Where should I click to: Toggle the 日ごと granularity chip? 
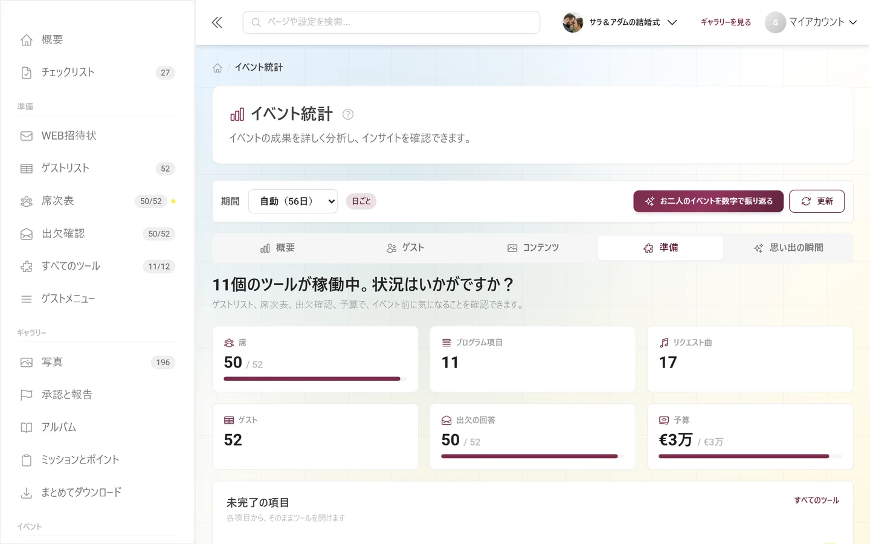click(361, 201)
